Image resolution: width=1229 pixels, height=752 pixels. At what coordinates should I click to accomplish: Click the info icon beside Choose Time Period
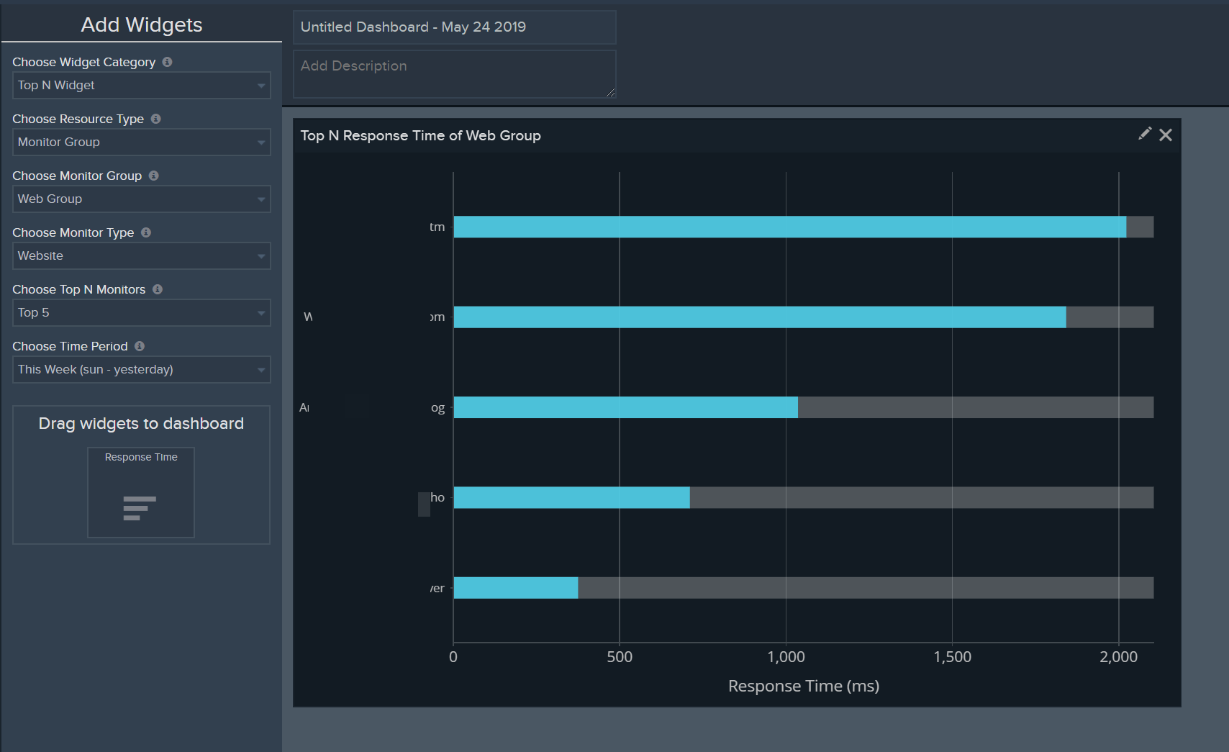pyautogui.click(x=140, y=346)
